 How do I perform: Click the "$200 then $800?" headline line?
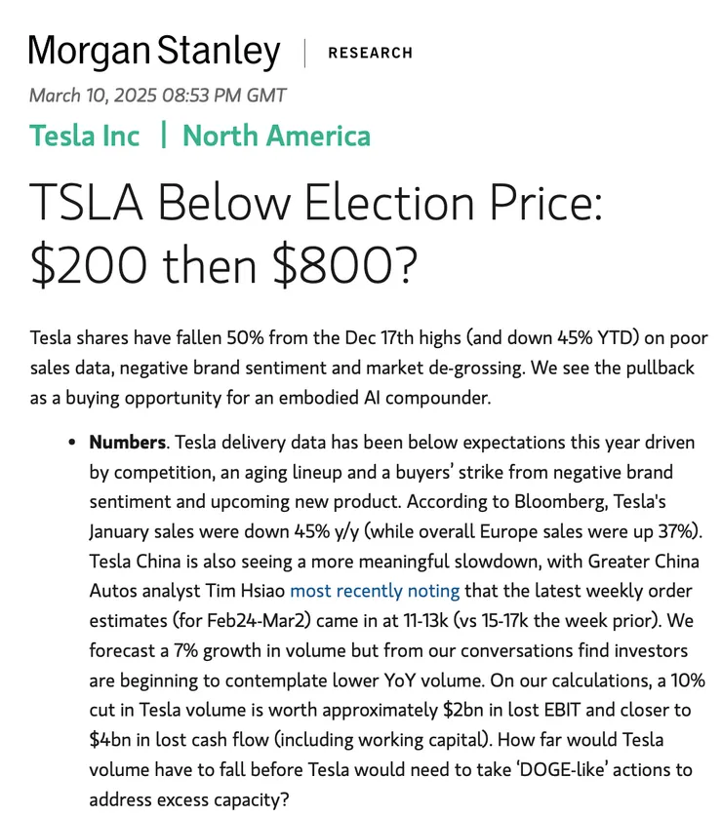223,265
